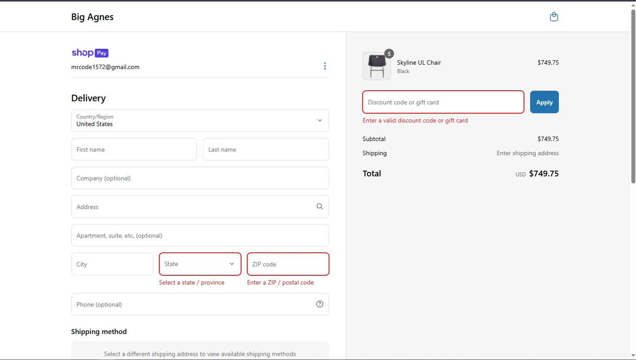
Task: Open the Country/Region dropdown
Action: 200,121
